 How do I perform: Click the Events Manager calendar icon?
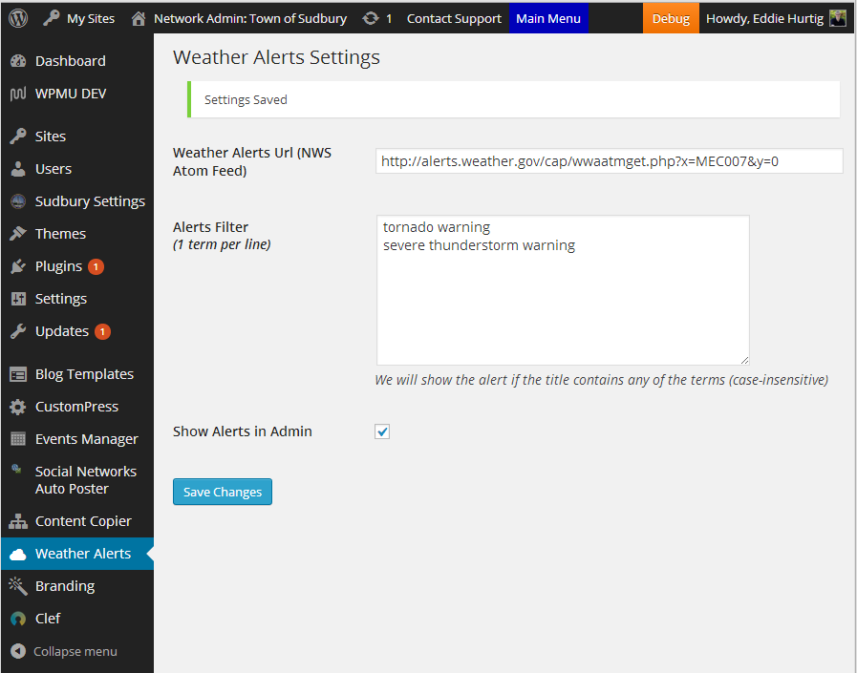click(19, 438)
